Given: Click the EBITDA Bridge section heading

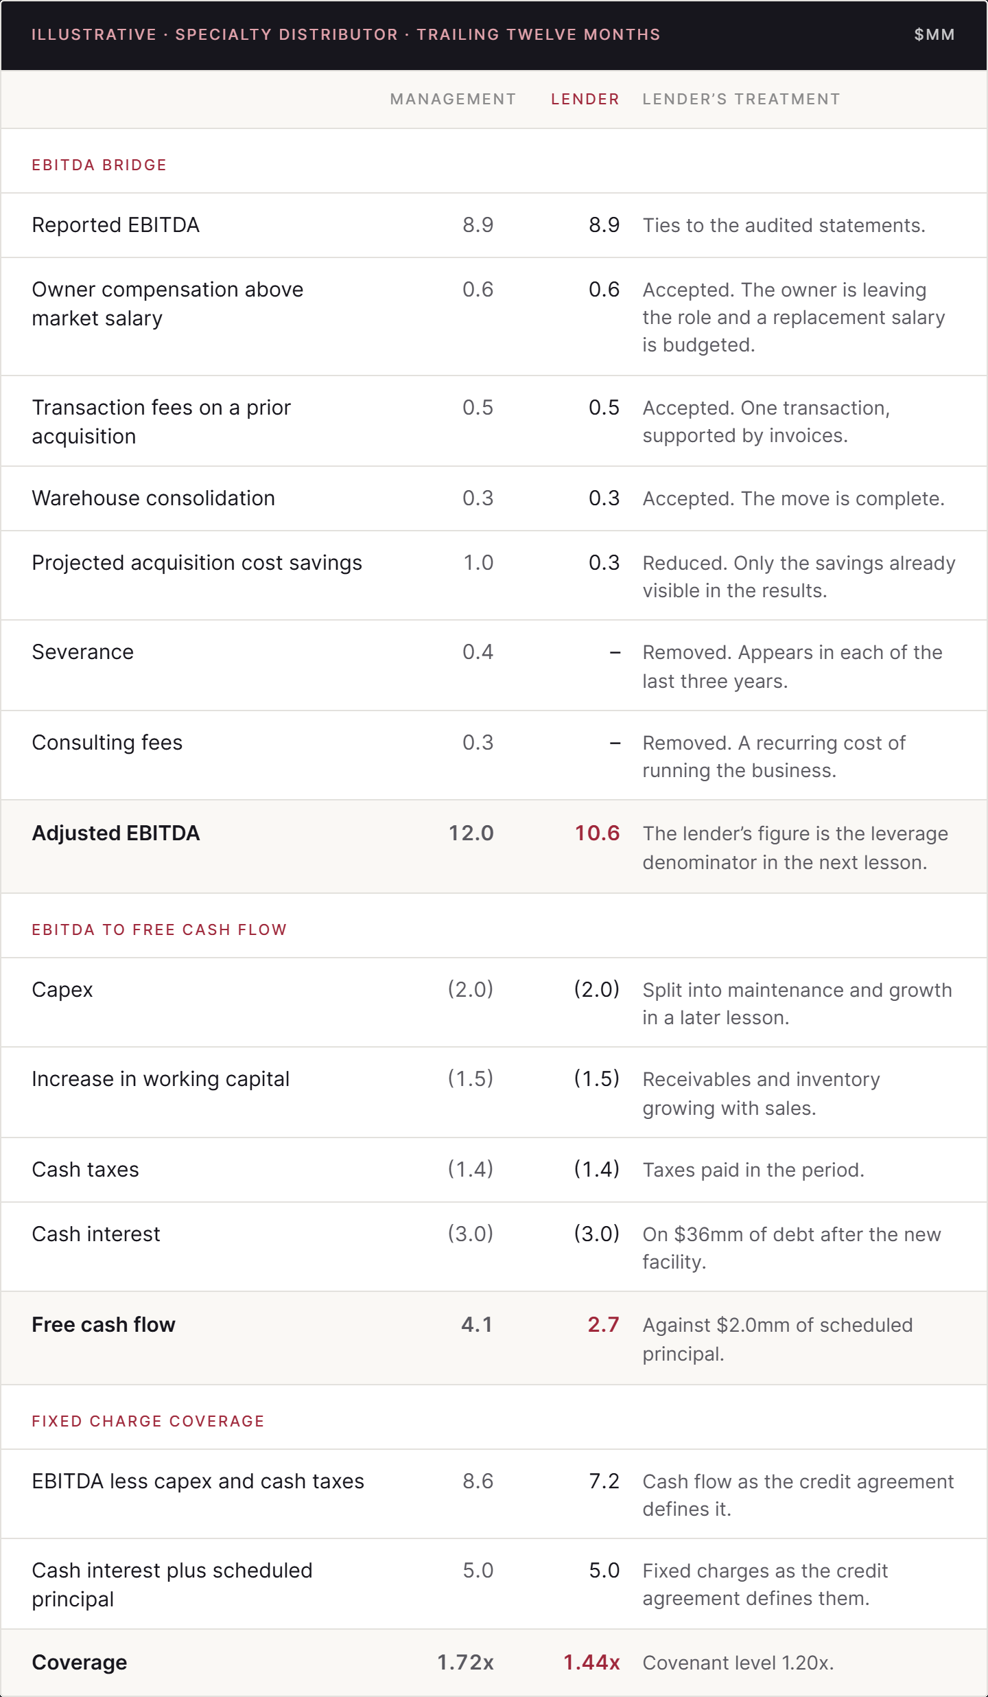Looking at the screenshot, I should 99,165.
